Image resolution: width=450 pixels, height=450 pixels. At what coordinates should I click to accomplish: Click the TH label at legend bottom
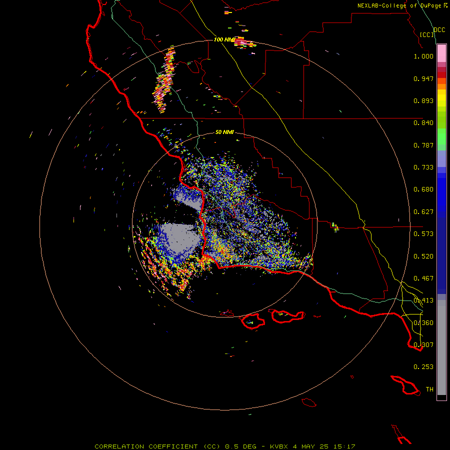pos(429,389)
